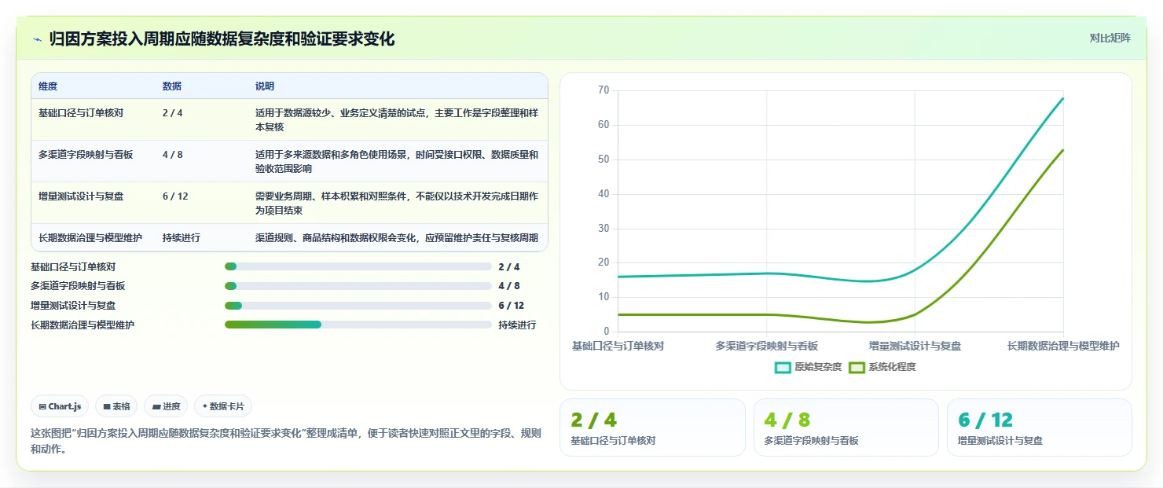
Task: Click the y-axis value 30
Action: click(x=604, y=229)
